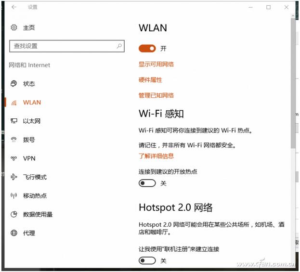Select WLAN in the sidebar
300x272 pixels.
tap(32, 103)
